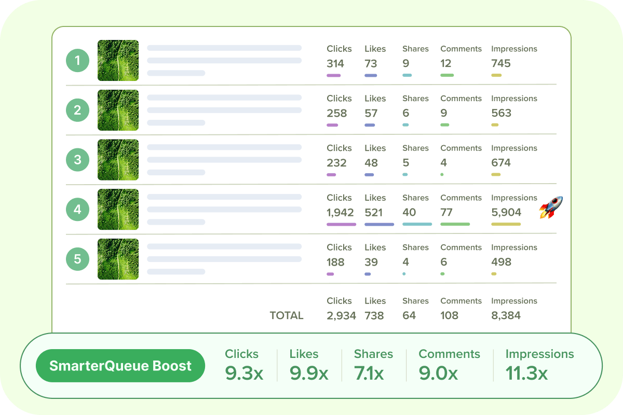This screenshot has width=623, height=415.
Task: Click the 1,942 clicks value
Action: (340, 213)
